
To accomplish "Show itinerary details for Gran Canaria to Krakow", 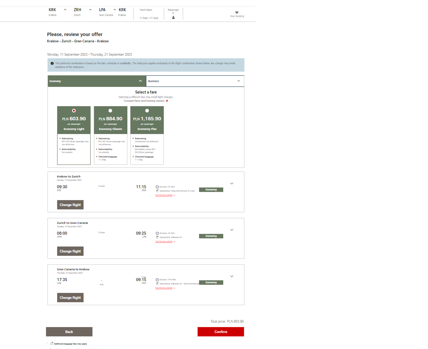I will pyautogui.click(x=165, y=288).
